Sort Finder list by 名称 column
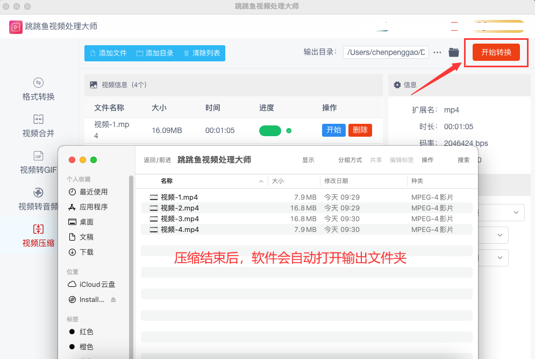Screen dimensions: 535x359 [167, 181]
